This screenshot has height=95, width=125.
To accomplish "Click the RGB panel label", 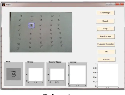I will coord(8,62).
